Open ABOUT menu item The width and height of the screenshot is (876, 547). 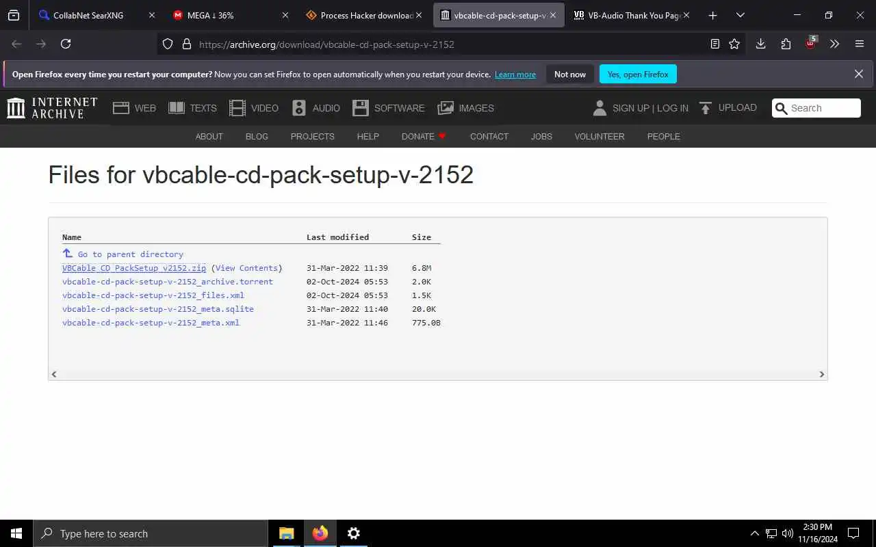click(x=209, y=137)
